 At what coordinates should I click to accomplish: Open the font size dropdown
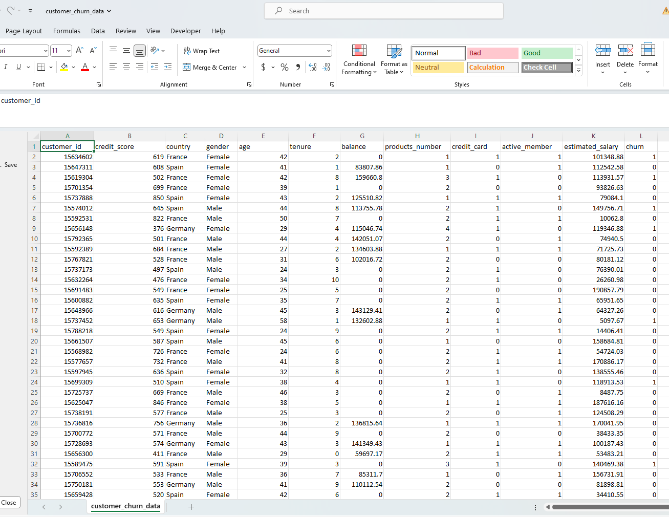[x=68, y=50]
